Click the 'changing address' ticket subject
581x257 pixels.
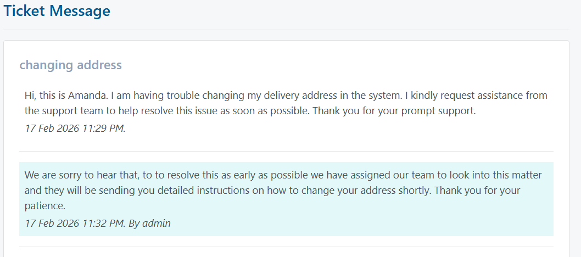70,65
